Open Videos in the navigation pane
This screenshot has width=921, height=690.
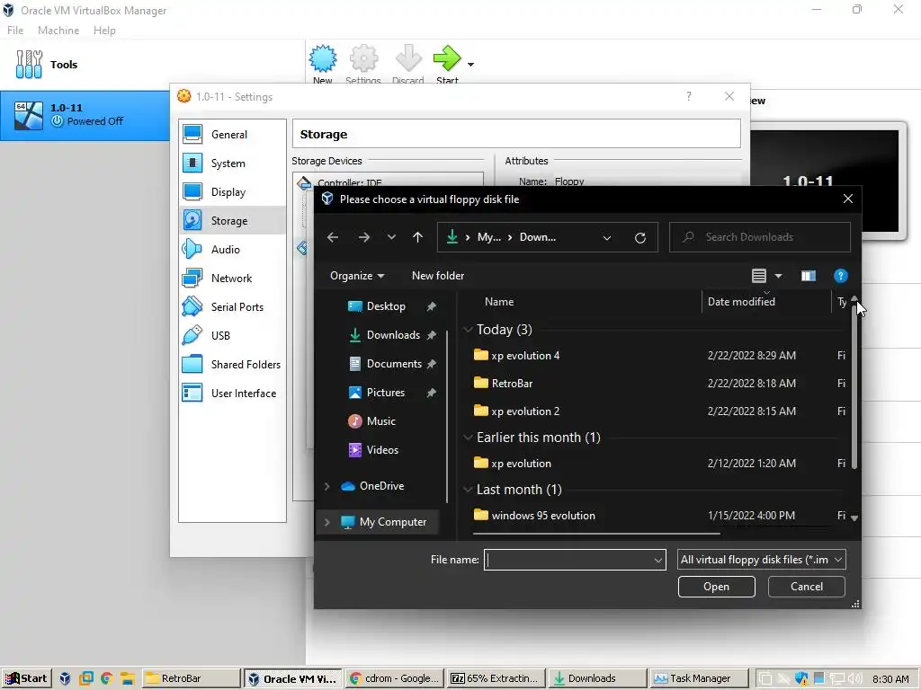point(382,450)
